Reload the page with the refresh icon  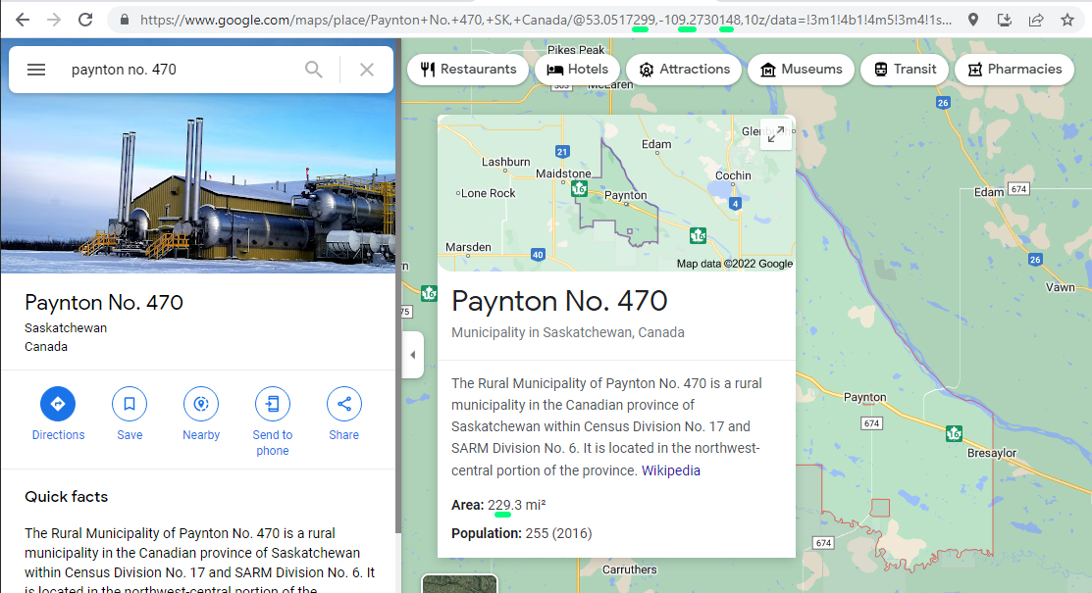pyautogui.click(x=85, y=20)
